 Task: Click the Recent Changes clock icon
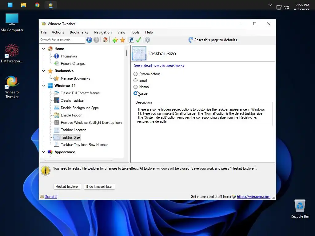pyautogui.click(x=57, y=64)
